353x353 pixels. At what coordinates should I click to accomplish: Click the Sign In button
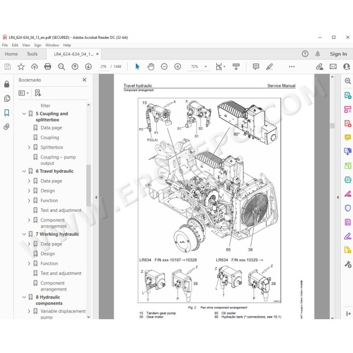click(x=338, y=54)
